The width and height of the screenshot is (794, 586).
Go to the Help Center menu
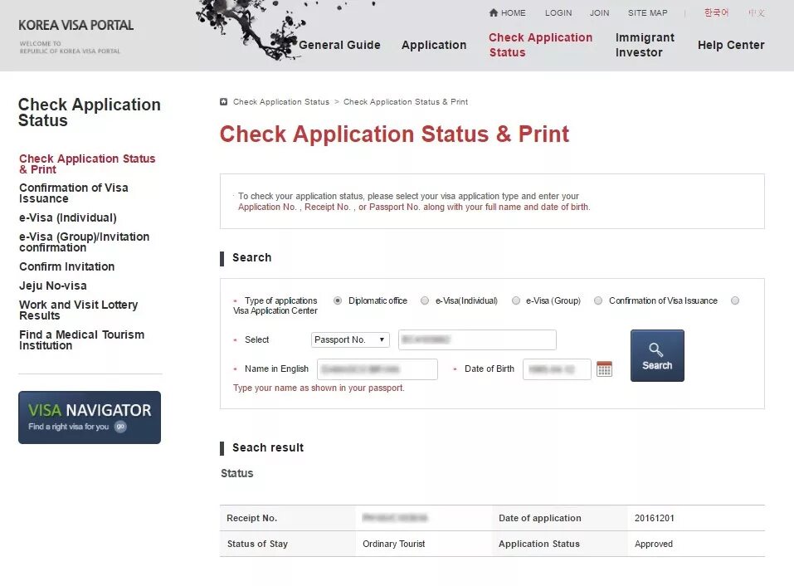(730, 45)
